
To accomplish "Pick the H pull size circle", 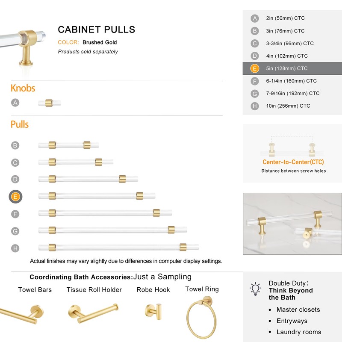I will pos(15,248).
